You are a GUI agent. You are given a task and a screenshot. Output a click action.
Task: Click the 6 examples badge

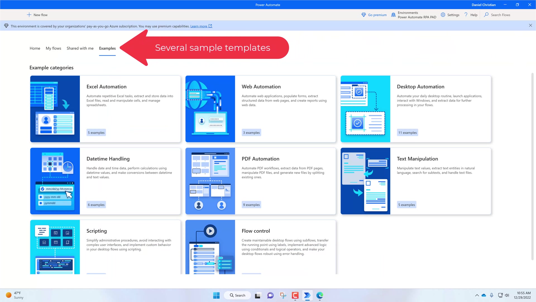click(x=96, y=205)
